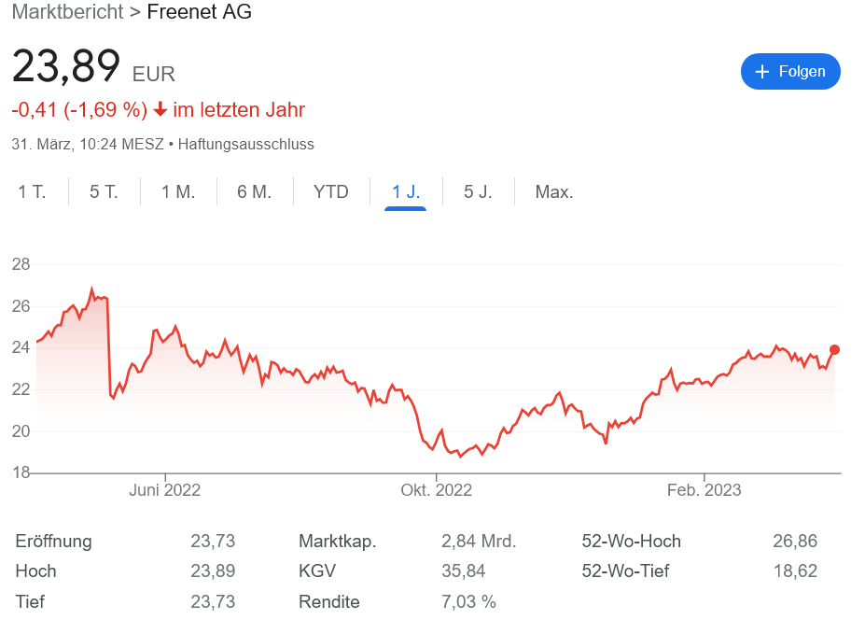The width and height of the screenshot is (865, 620).
Task: Switch to the 1 T. time range
Action: pos(32,192)
